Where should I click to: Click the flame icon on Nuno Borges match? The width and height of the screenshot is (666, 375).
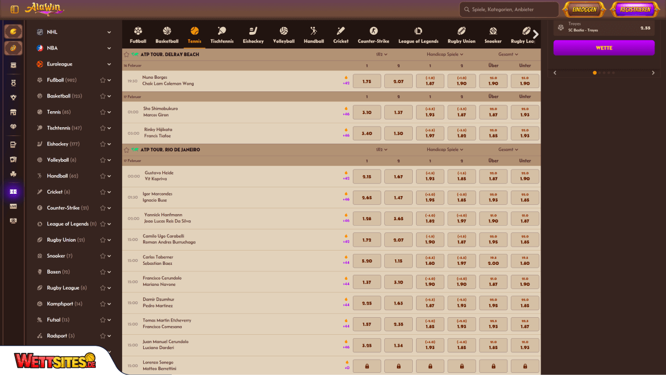click(346, 78)
